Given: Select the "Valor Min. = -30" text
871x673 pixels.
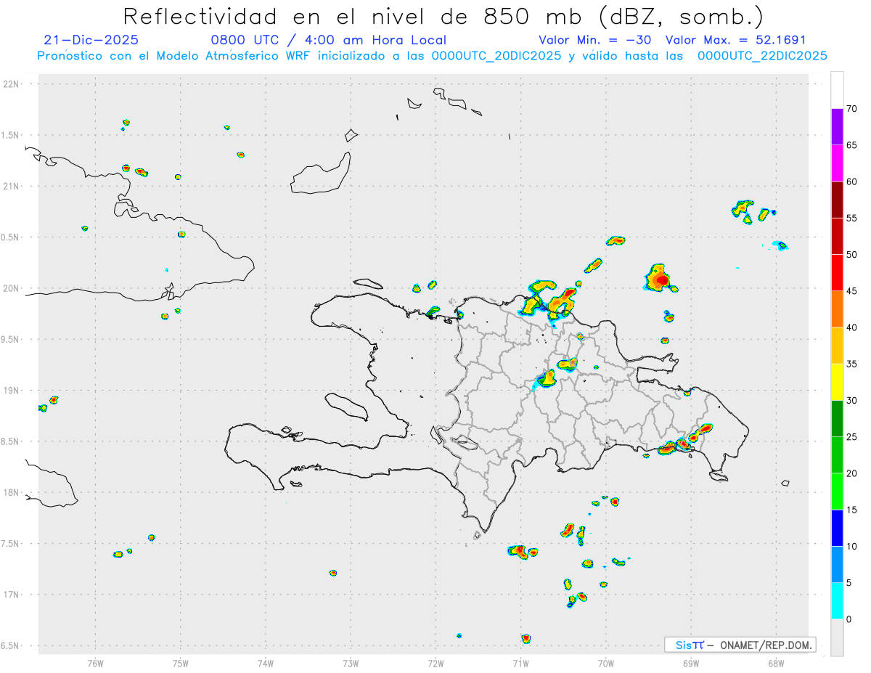Looking at the screenshot, I should 595,40.
